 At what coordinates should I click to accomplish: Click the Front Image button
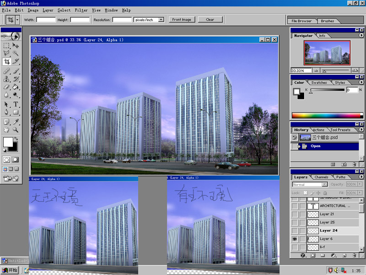click(182, 20)
